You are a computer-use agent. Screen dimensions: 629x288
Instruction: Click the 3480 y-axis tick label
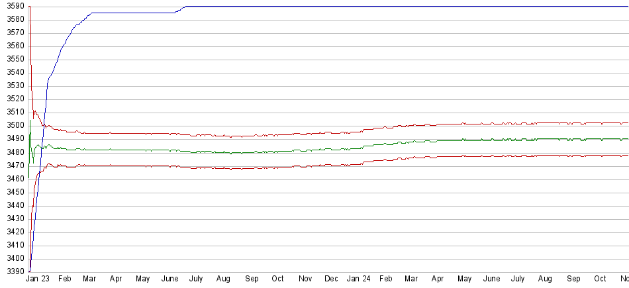pyautogui.click(x=13, y=152)
